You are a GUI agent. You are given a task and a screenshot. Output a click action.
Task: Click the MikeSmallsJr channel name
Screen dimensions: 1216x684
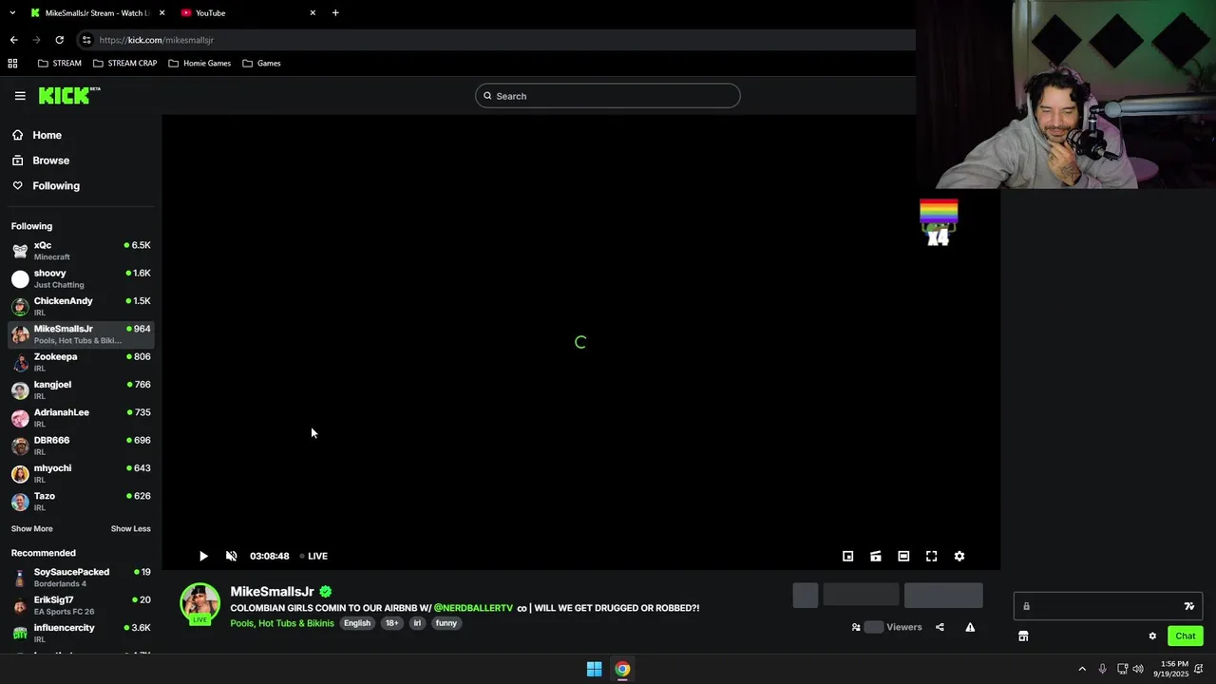click(272, 591)
